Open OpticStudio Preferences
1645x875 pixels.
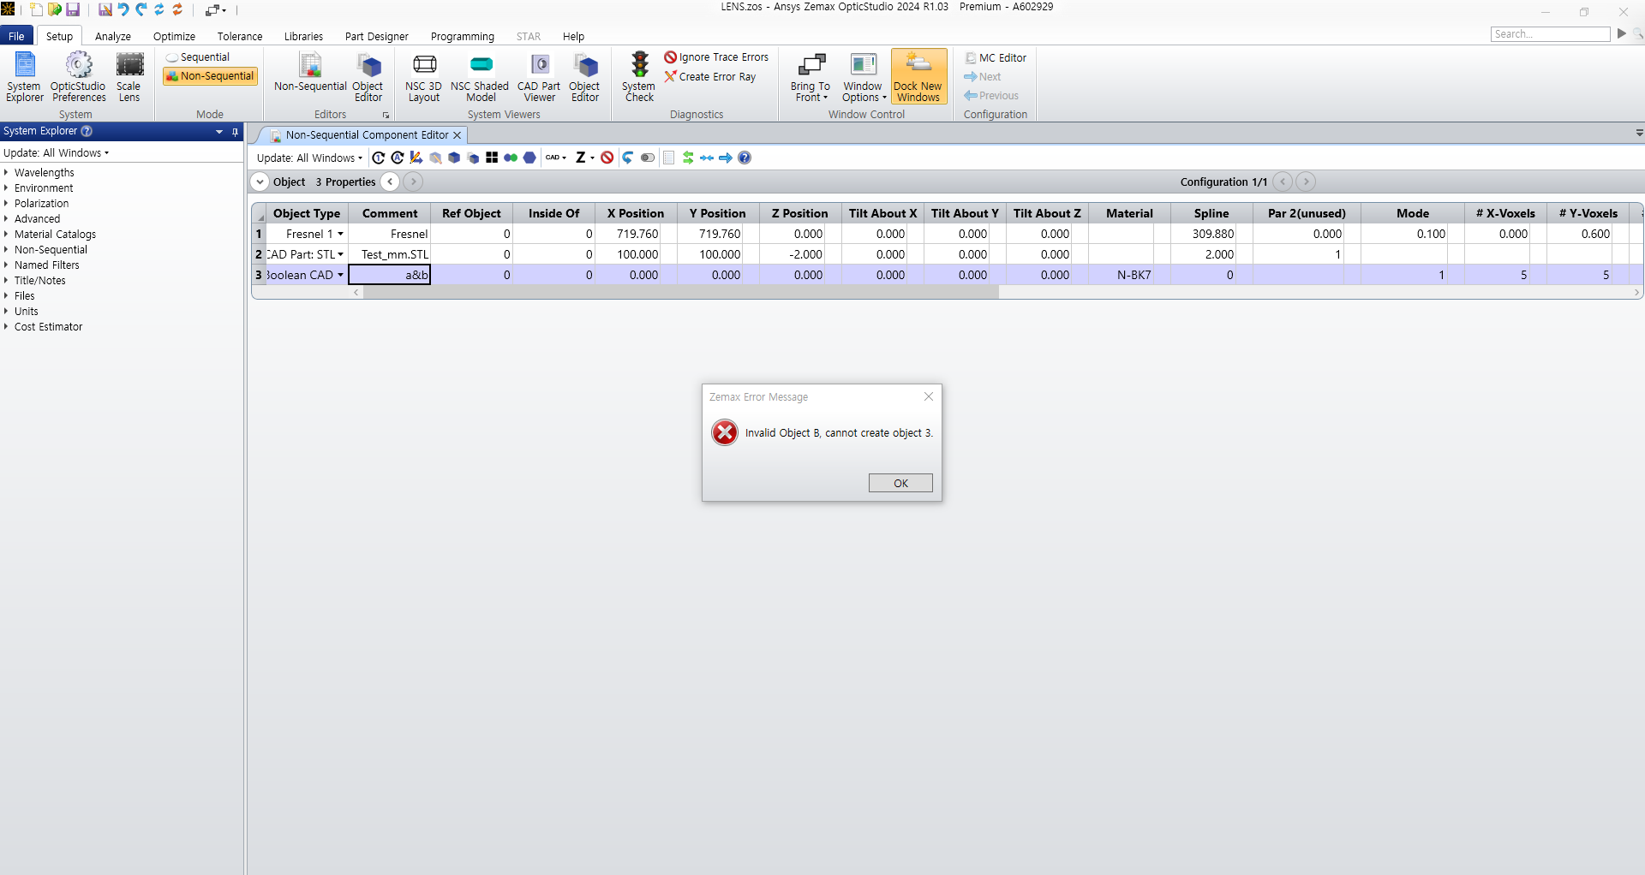78,77
